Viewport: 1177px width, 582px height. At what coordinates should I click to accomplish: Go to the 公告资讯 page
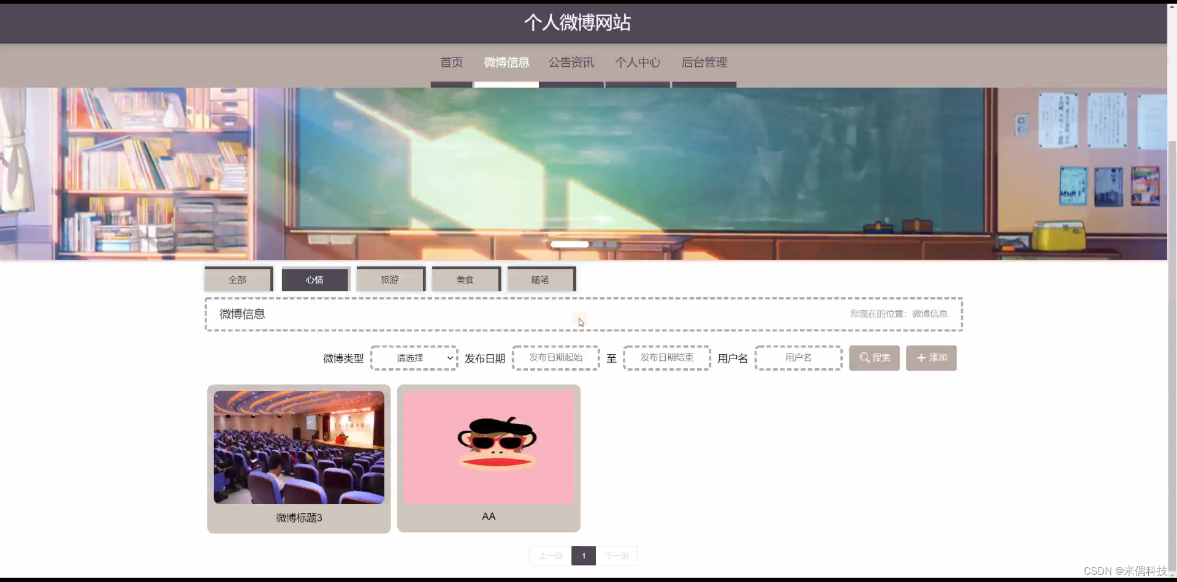point(571,62)
